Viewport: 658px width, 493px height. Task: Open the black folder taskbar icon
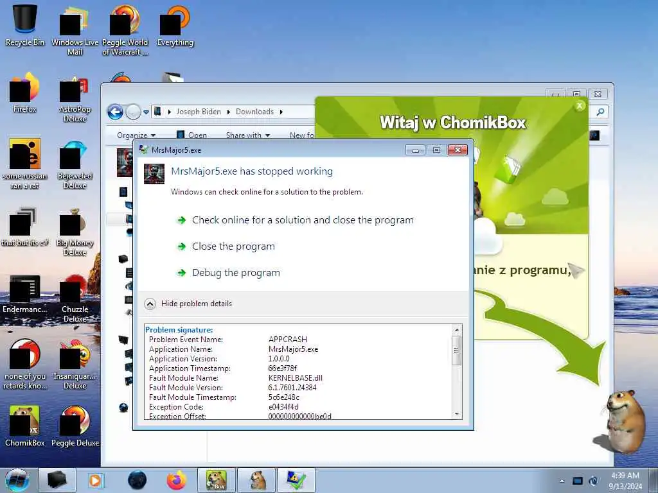tap(57, 480)
